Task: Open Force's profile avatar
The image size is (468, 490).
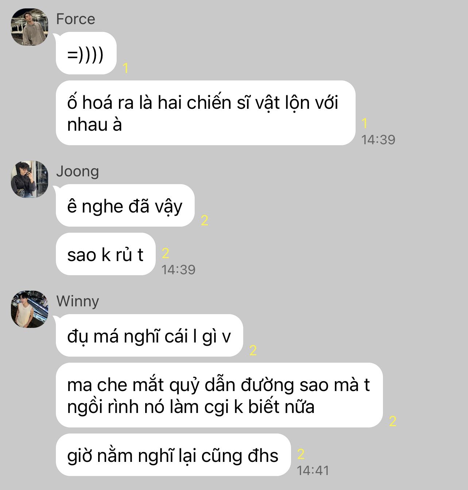Action: 30,27
